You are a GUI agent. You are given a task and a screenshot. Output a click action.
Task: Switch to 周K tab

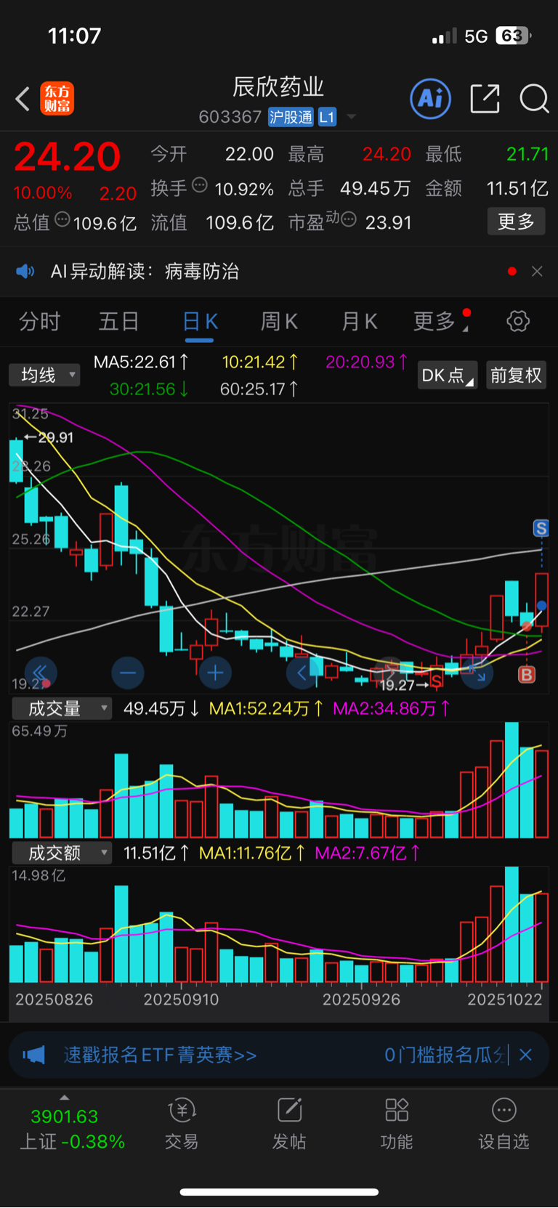tap(279, 321)
